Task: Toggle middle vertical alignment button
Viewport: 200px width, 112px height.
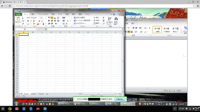Action: pyautogui.click(x=52, y=18)
